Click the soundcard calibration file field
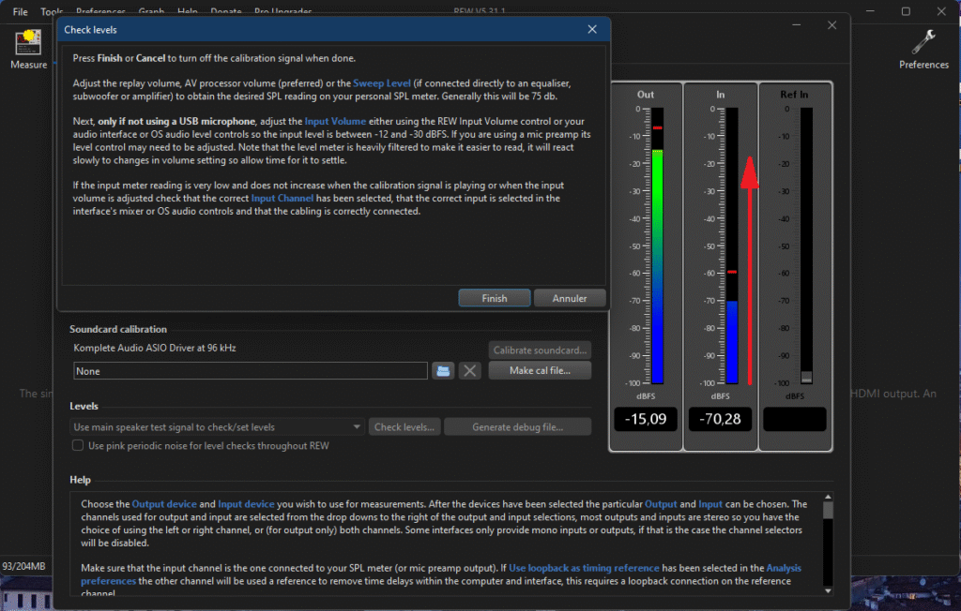Screen dimensions: 961x611 251,371
